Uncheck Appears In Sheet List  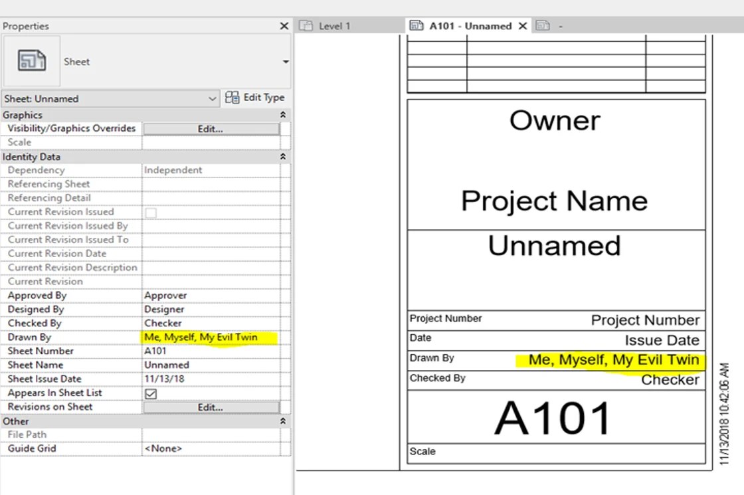pyautogui.click(x=151, y=393)
